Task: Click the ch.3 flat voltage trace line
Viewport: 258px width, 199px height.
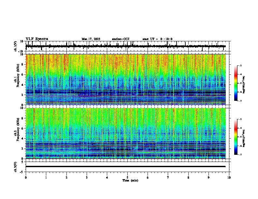Action: (x=126, y=166)
